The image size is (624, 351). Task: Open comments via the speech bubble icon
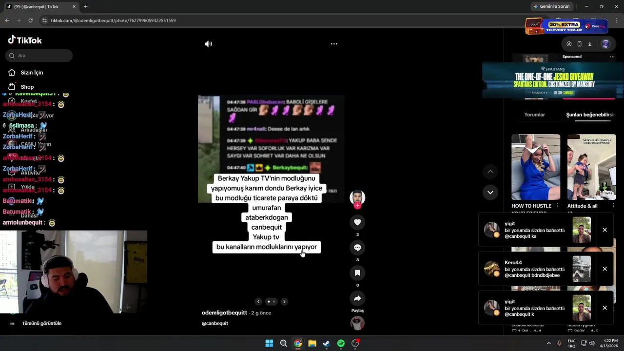(x=357, y=248)
